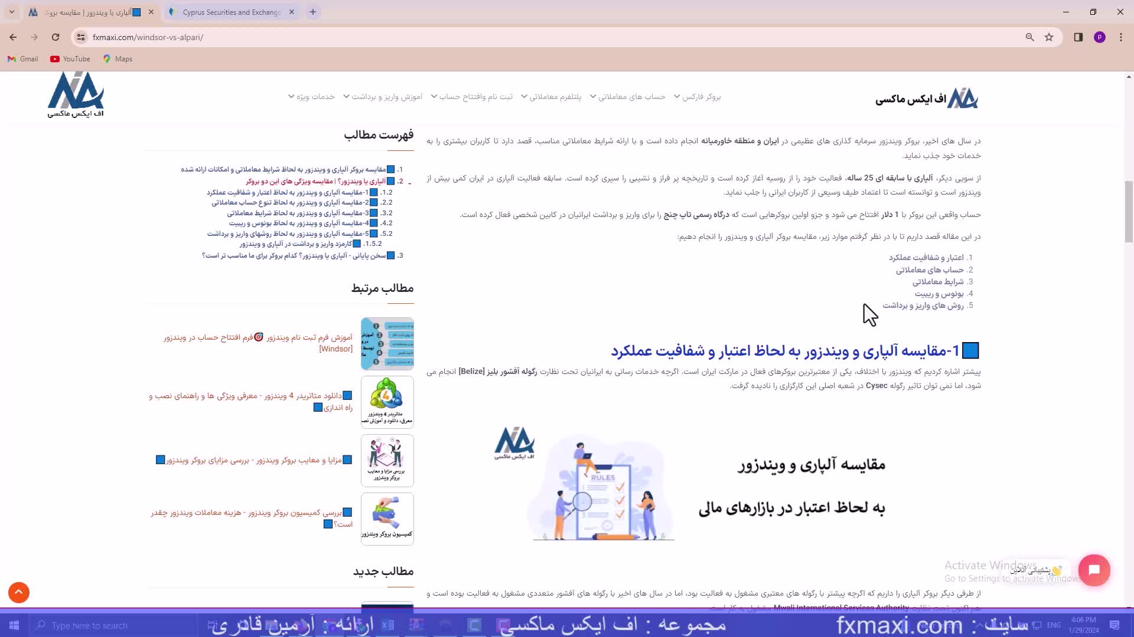1134x637 pixels.
Task: Switch to the Cyprus Securities and Exchange tab
Action: coord(231,12)
